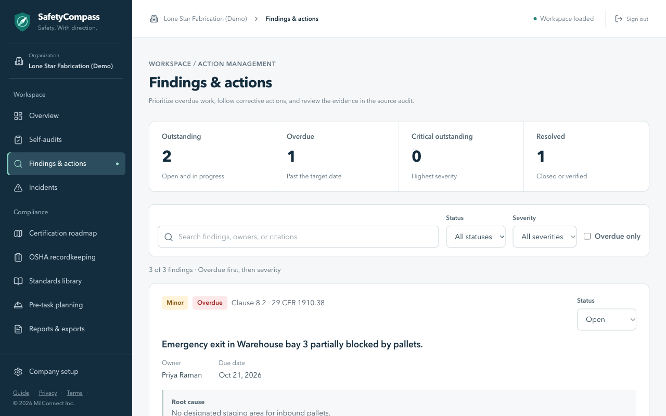The width and height of the screenshot is (666, 416).
Task: Click Lone Star Fabrication breadcrumb link
Action: coord(205,19)
